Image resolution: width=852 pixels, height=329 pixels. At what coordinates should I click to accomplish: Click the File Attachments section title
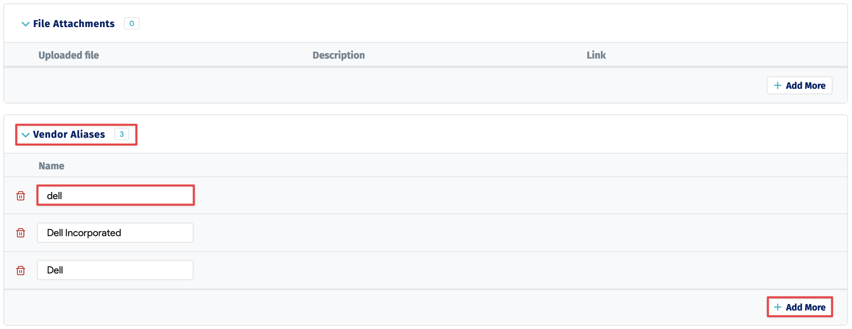[x=74, y=24]
